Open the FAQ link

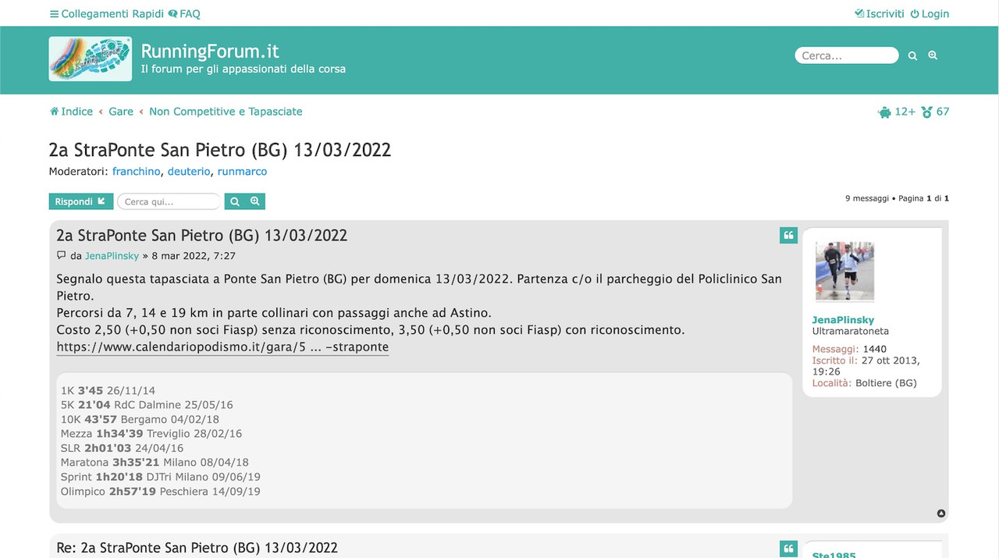(184, 13)
